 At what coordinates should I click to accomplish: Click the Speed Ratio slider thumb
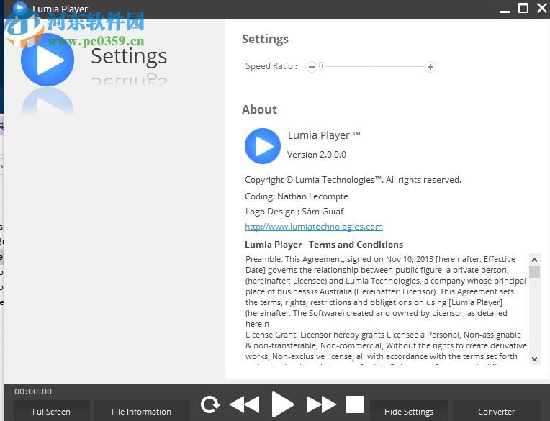pos(322,66)
